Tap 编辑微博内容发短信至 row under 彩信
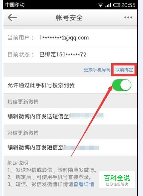This screenshot has height=196, width=143. pyautogui.click(x=70, y=147)
